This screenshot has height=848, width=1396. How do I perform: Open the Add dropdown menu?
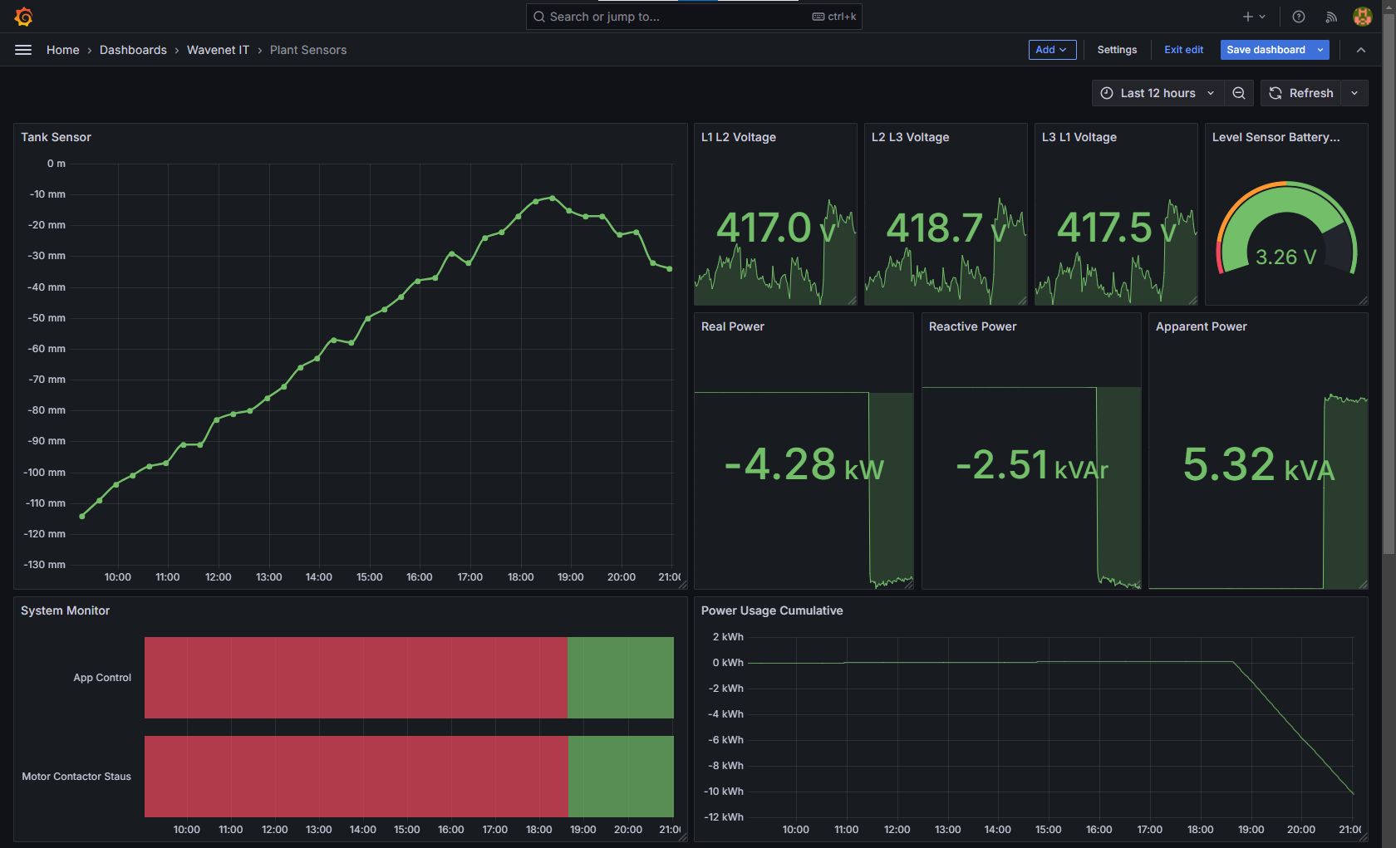coord(1052,50)
